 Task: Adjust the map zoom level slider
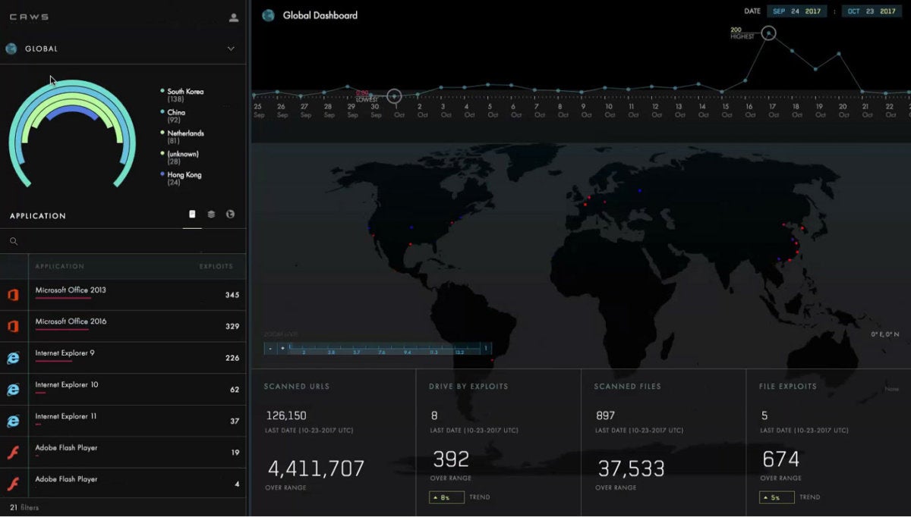click(x=386, y=349)
